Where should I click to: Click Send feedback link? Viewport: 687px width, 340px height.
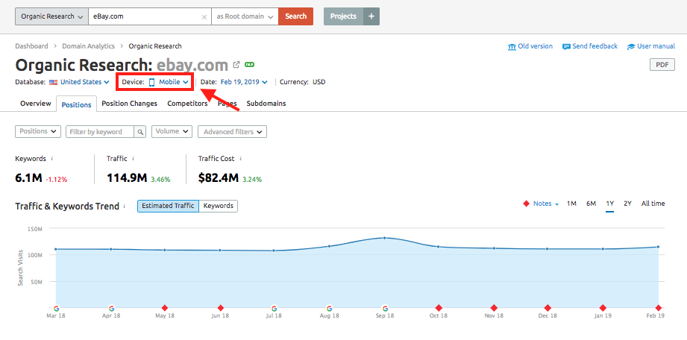coord(590,46)
